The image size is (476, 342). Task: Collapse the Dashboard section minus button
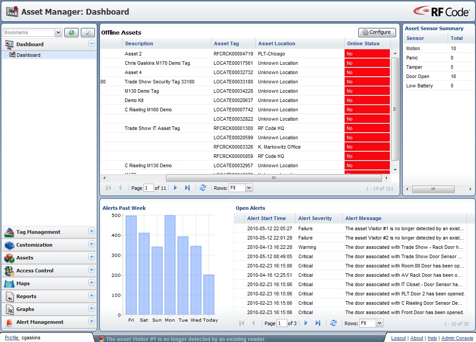click(x=91, y=43)
